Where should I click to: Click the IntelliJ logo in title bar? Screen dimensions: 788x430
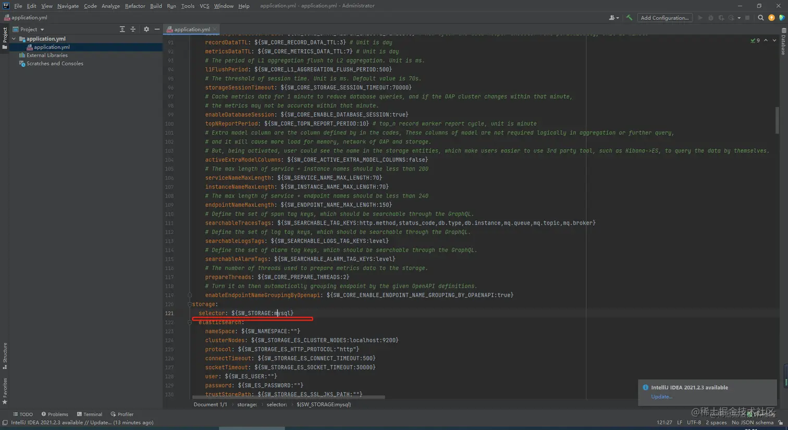coord(6,6)
